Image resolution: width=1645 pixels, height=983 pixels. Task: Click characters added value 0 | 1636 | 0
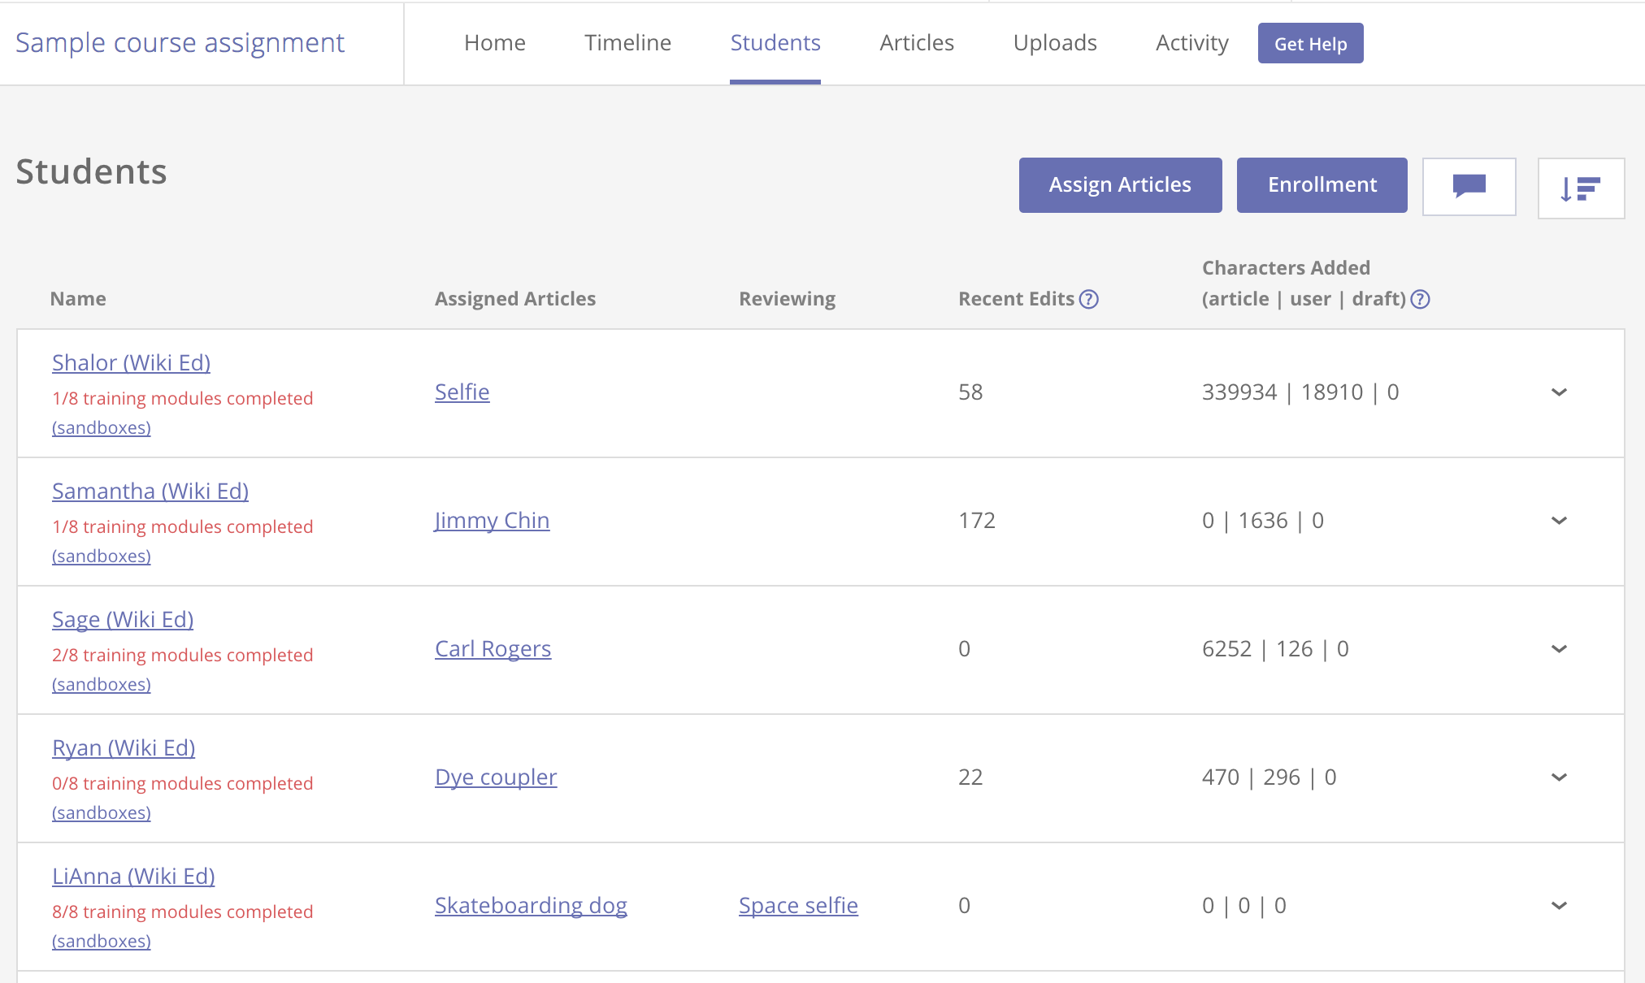pyautogui.click(x=1263, y=521)
